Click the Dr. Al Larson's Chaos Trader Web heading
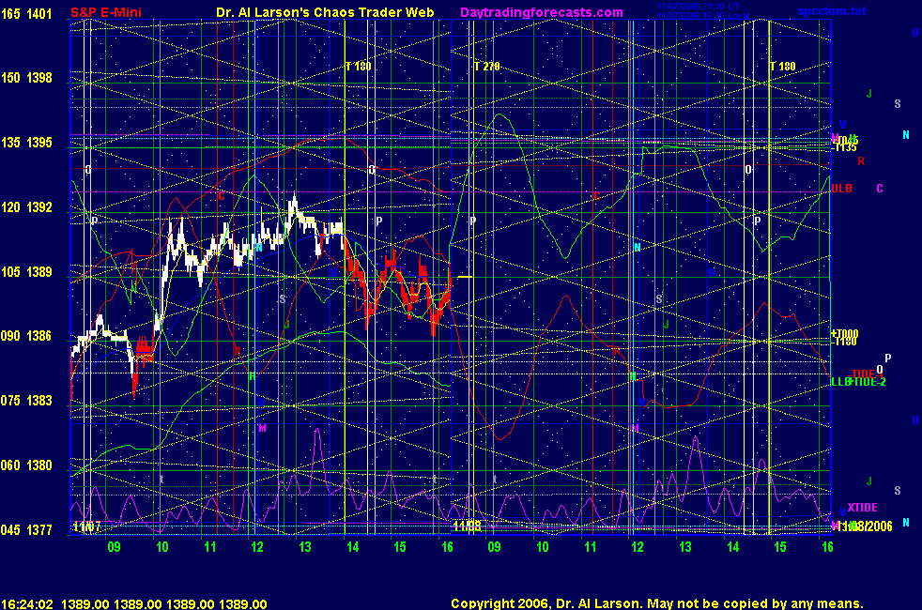Image resolution: width=922 pixels, height=610 pixels. (x=325, y=12)
